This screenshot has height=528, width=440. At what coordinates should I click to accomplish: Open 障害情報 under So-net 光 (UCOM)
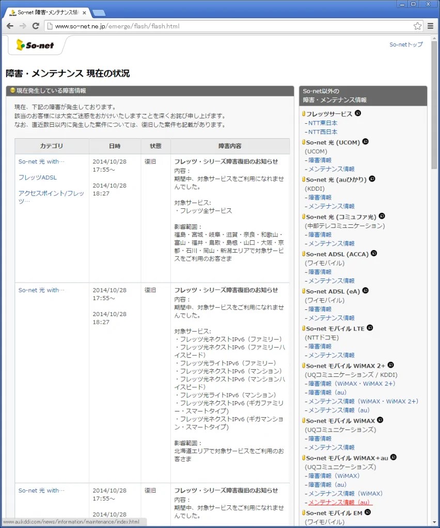point(320,160)
